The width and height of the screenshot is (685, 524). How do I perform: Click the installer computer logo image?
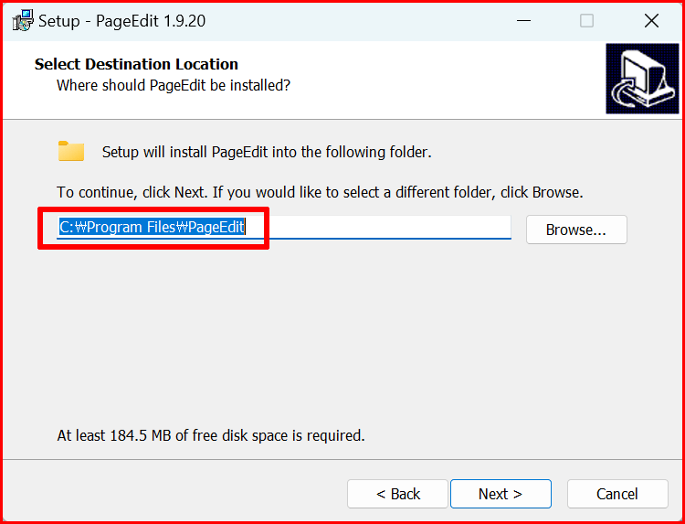click(x=642, y=79)
